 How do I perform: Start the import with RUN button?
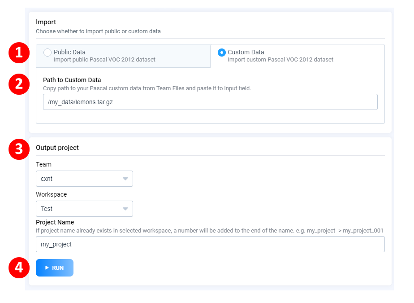tap(55, 268)
